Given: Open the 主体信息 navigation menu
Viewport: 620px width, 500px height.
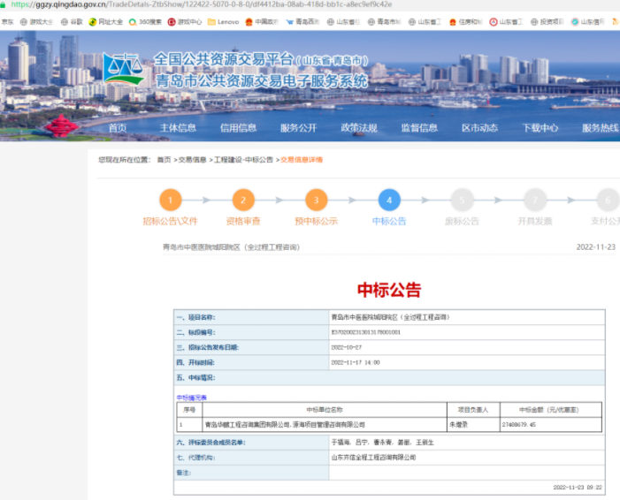Looking at the screenshot, I should 178,128.
